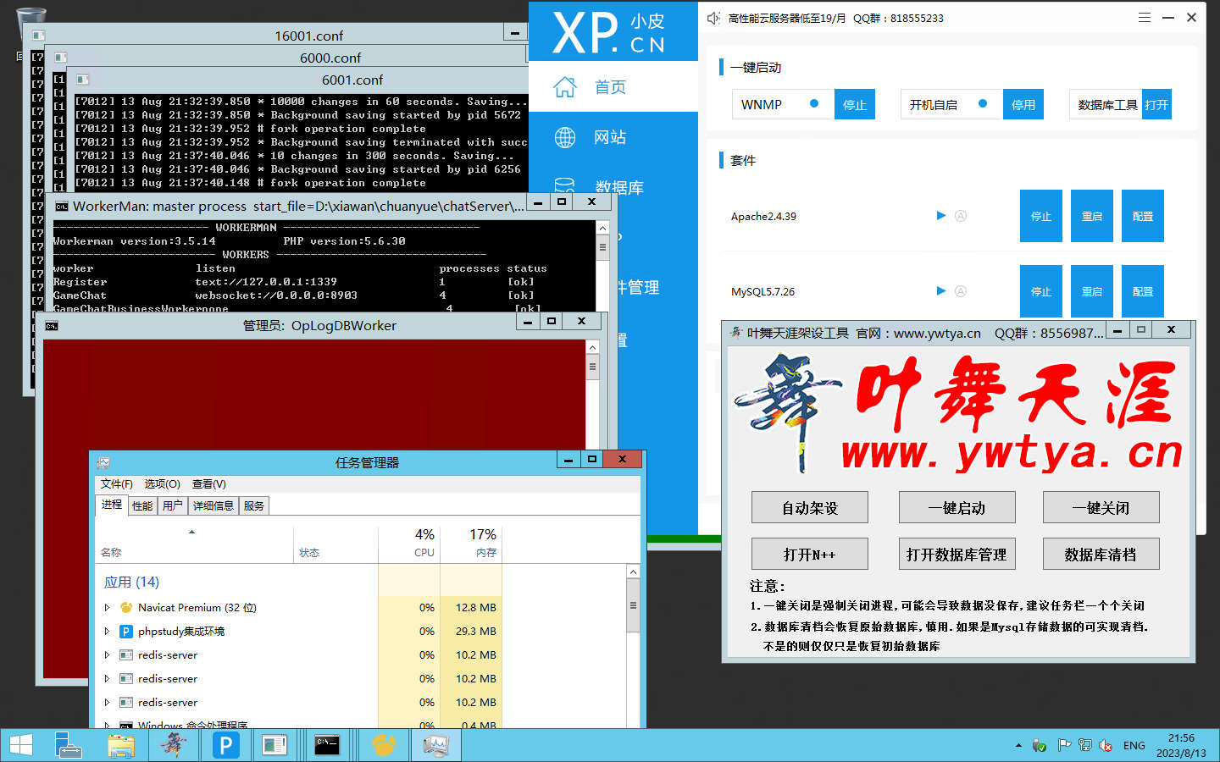
Task: Click the command prompt taskbar icon
Action: (327, 745)
